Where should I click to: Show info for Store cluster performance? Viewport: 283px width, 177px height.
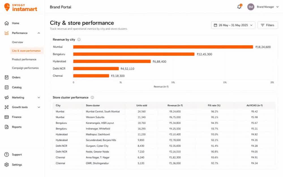pos(92,98)
